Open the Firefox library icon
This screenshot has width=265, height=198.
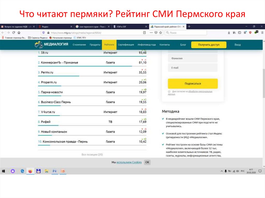[x=234, y=33]
